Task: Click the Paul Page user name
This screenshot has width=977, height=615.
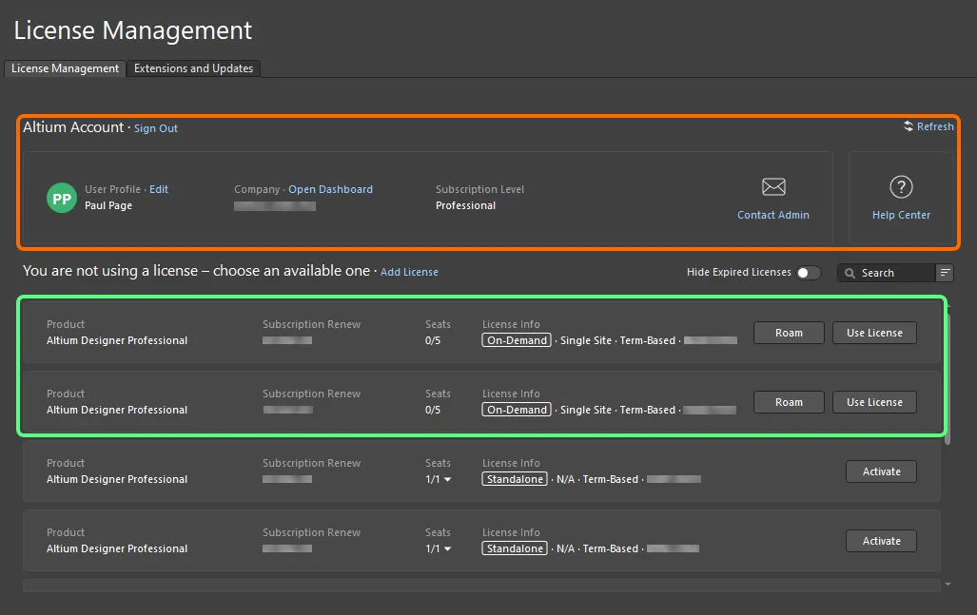Action: click(x=108, y=205)
